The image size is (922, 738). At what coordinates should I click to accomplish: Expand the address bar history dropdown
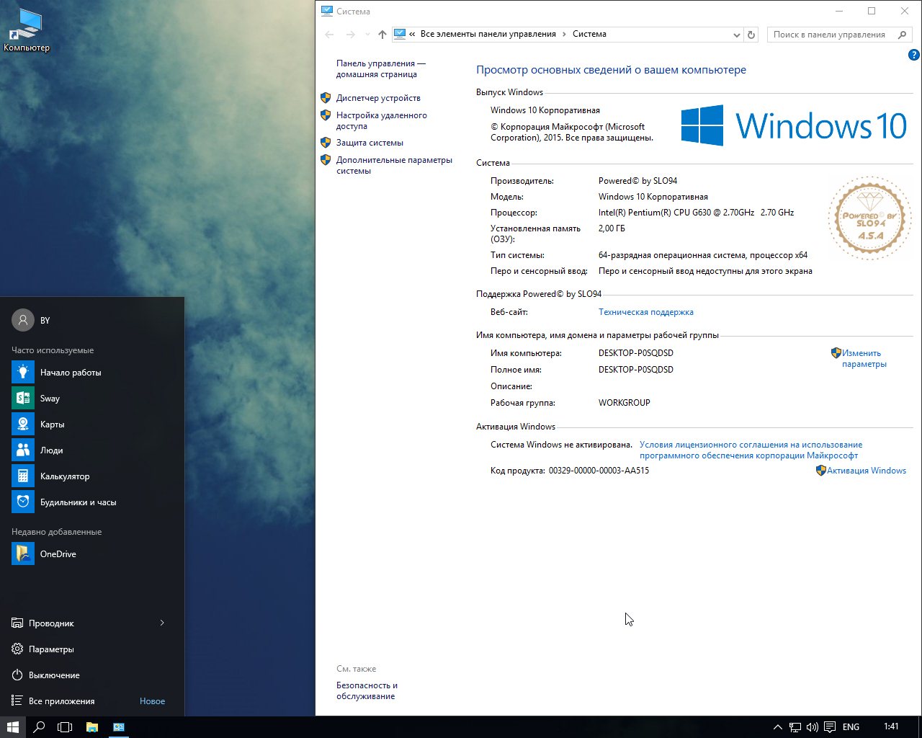click(x=736, y=35)
